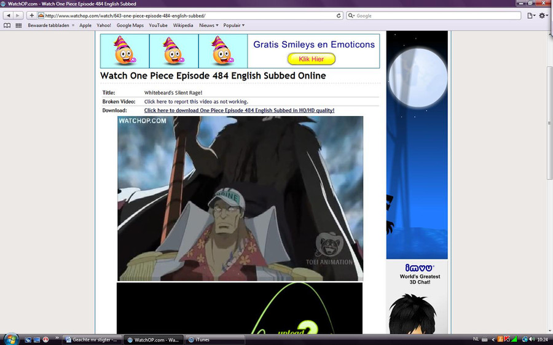
Task: Open the Yahoo! bookmark
Action: (x=104, y=25)
